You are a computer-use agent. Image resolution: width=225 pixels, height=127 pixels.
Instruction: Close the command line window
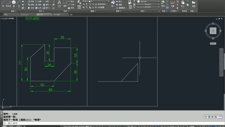(x=1, y=114)
